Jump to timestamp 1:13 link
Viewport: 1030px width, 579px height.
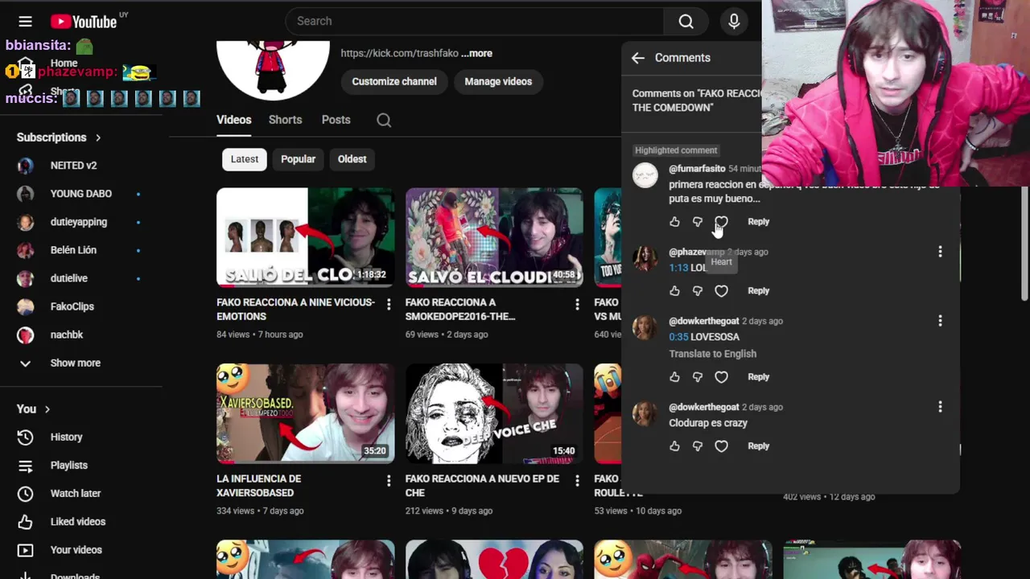coord(678,268)
